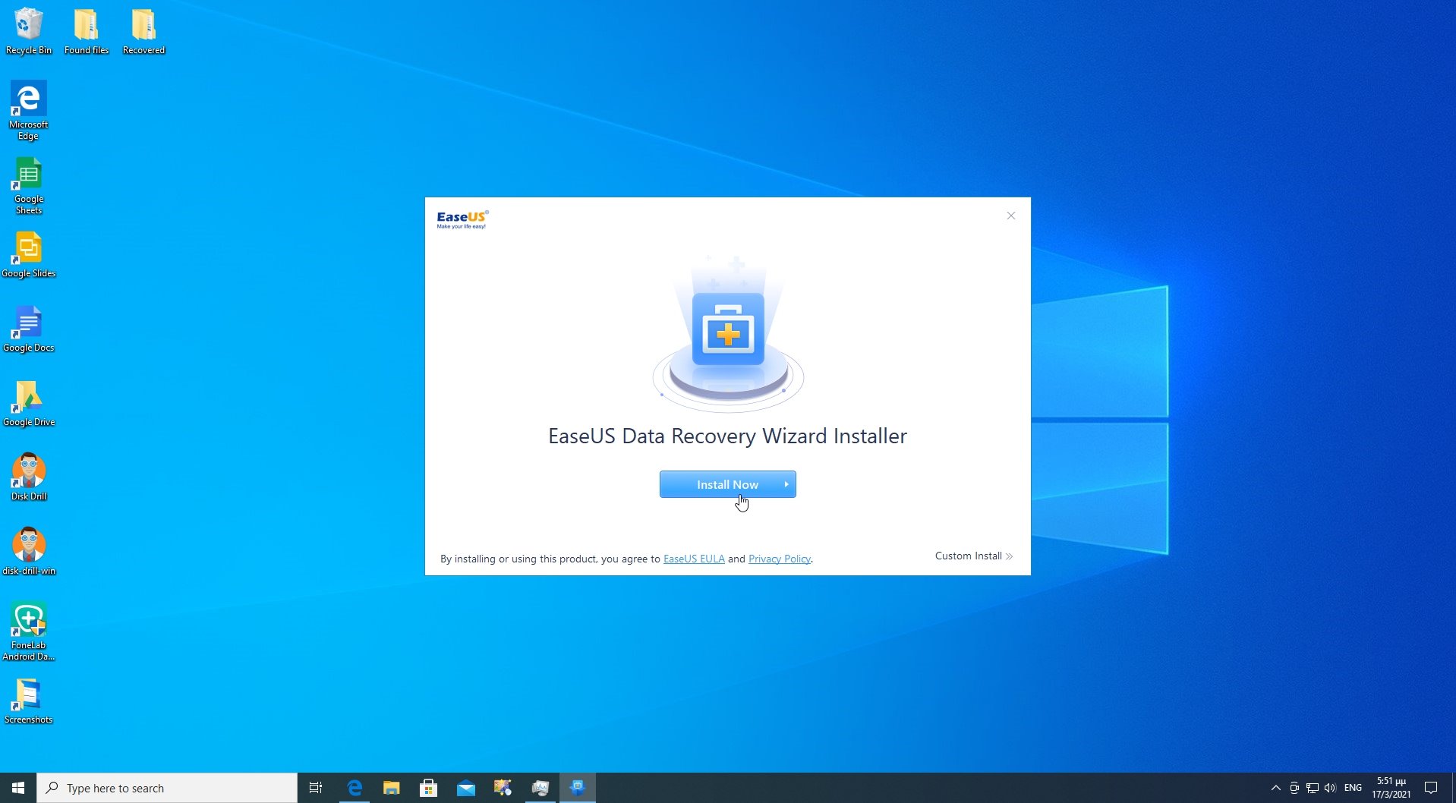Open the Privacy Policy link

pyautogui.click(x=779, y=559)
